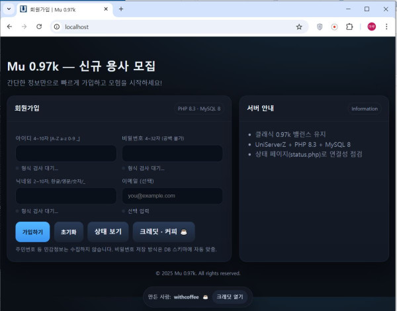The image size is (397, 311).
Task: Focus the 아이디 input field
Action: (x=66, y=154)
